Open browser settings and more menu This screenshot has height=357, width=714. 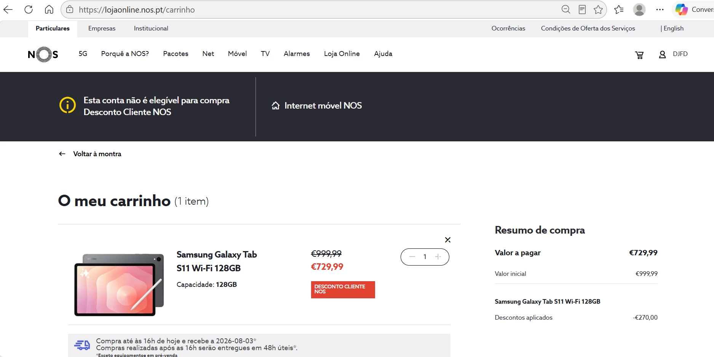tap(660, 10)
